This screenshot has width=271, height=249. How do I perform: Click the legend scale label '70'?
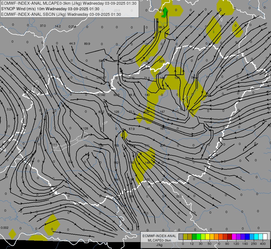click(218, 244)
